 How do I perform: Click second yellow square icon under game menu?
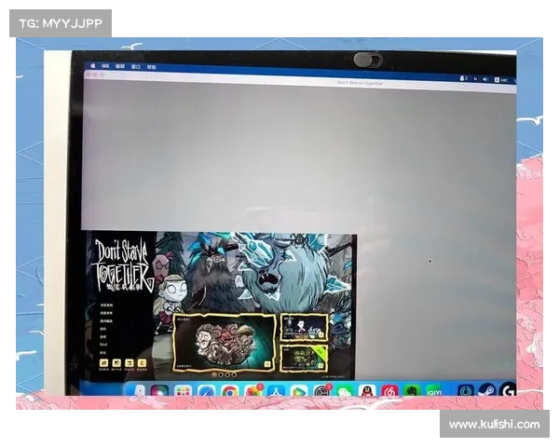click(116, 363)
